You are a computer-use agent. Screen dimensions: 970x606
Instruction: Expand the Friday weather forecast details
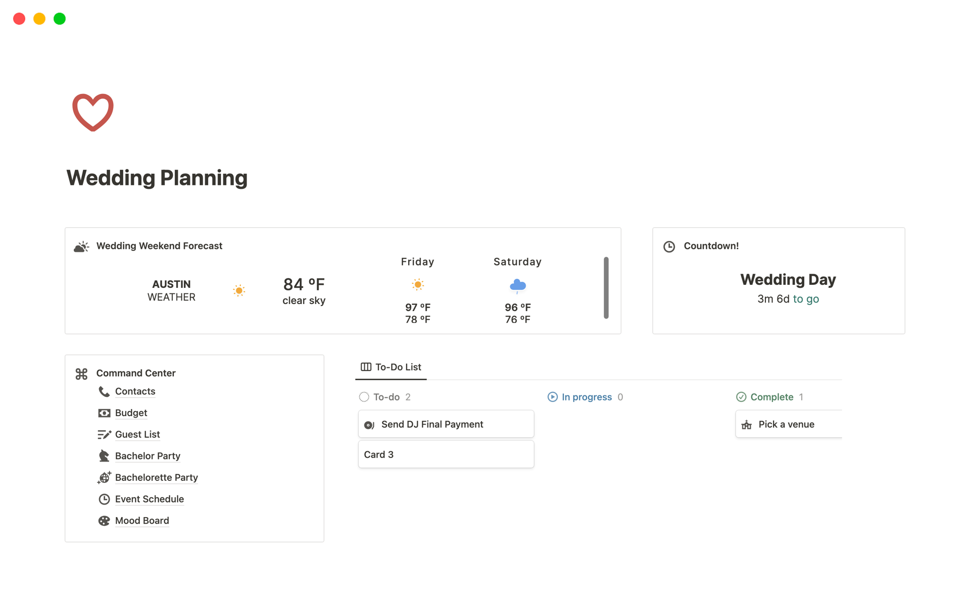[417, 290]
